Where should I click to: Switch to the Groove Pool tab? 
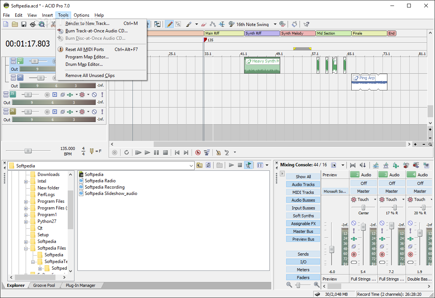tap(44, 285)
